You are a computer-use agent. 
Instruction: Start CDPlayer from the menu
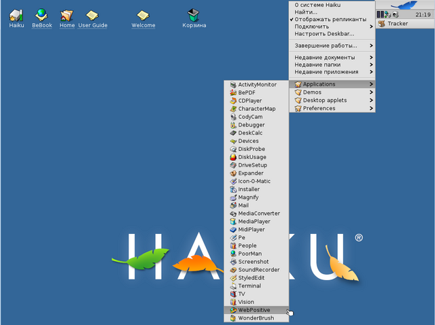(256, 101)
